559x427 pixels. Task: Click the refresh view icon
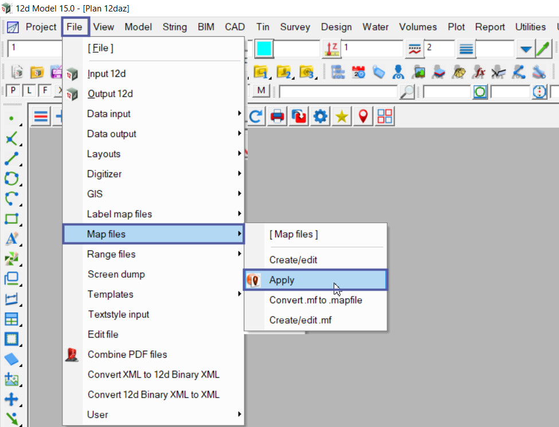point(256,116)
